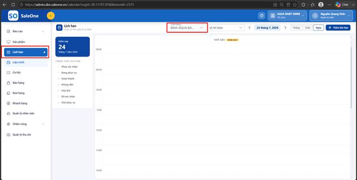Select the Ngày view toggle
357x180 pixels.
[318, 28]
